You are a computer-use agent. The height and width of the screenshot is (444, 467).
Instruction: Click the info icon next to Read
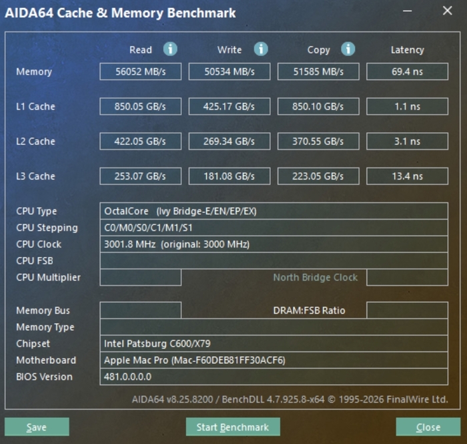pos(170,49)
